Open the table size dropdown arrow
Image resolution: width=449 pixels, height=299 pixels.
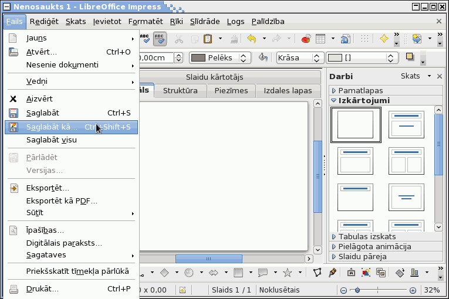click(333, 38)
